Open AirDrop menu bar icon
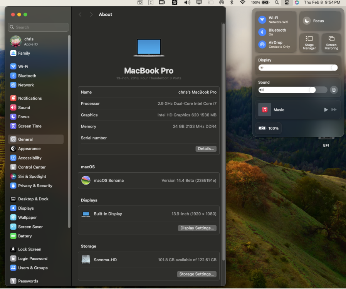The height and width of the screenshot is (289, 346). tap(222, 3)
